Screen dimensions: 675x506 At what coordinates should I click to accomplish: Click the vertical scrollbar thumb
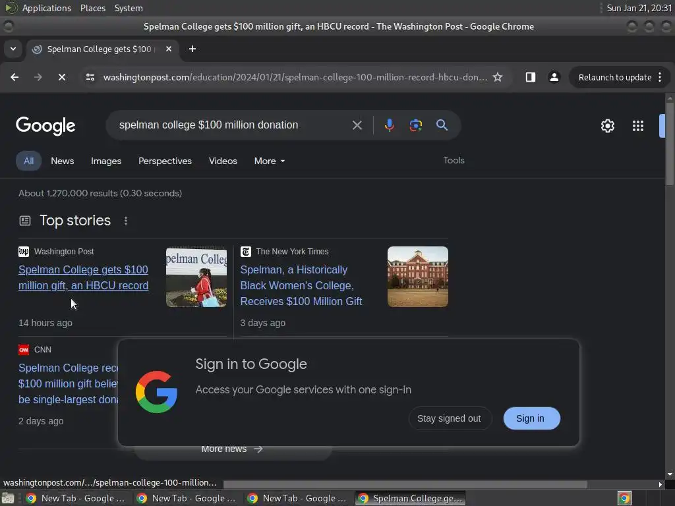[670, 144]
